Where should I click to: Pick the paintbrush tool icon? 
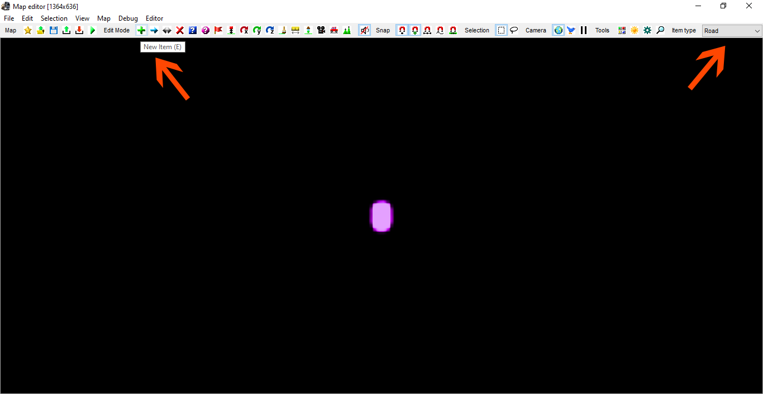coord(283,30)
